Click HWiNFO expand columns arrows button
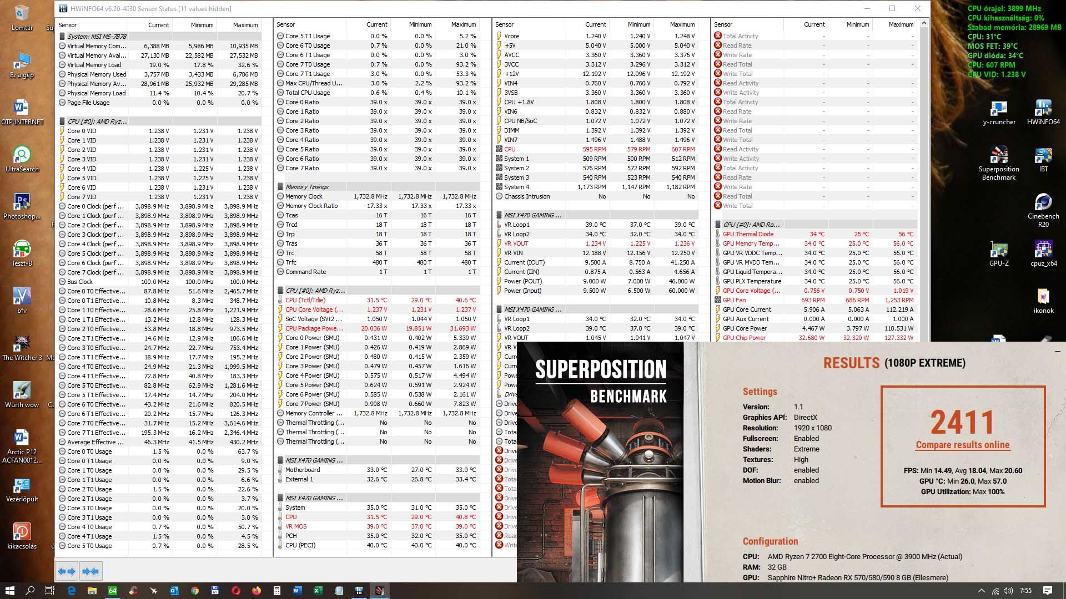The width and height of the screenshot is (1066, 599). pyautogui.click(x=67, y=571)
